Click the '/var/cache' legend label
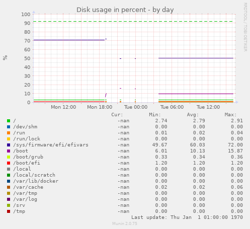 pyautogui.click(x=28, y=187)
